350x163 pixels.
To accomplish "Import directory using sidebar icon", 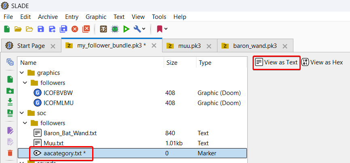I will click(10, 113).
